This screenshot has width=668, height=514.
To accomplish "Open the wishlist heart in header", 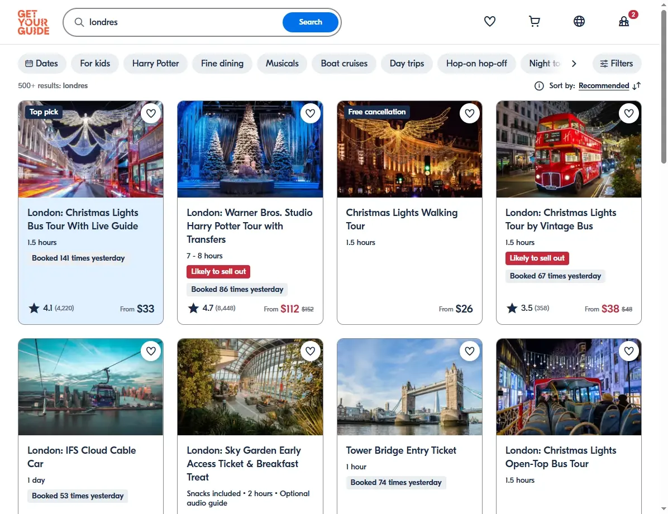I will (489, 21).
